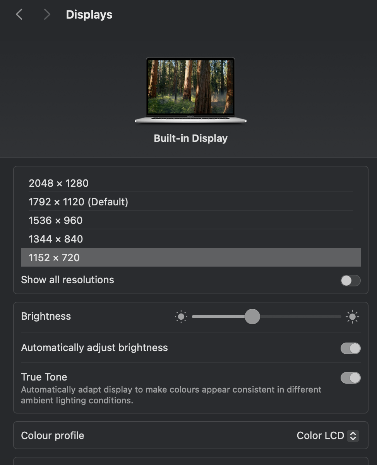Click the back navigation chevron arrow

pyautogui.click(x=19, y=14)
